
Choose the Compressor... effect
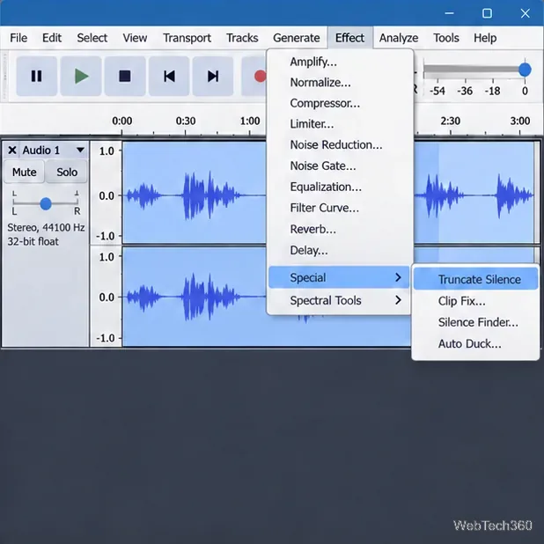click(x=340, y=103)
